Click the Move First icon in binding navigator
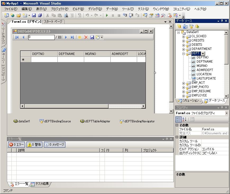This screenshot has width=230, height=194. coord(17,37)
